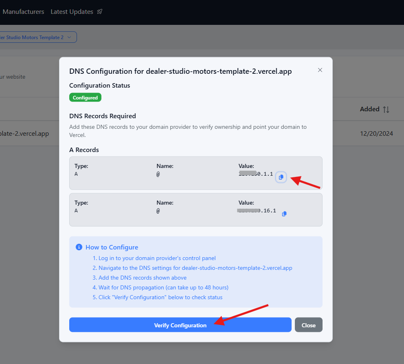404x364 pixels.
Task: Click step 4 Wait for DNS propagation
Action: pyautogui.click(x=160, y=287)
